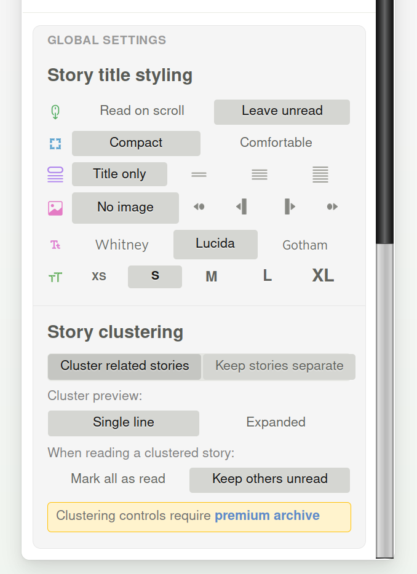Choose large right image preview icon
Screen dimensions: 417x574
click(290, 207)
